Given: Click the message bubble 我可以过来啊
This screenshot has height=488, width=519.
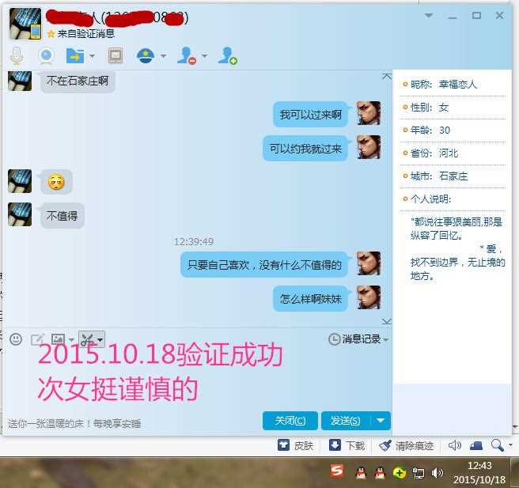Looking at the screenshot, I should (x=310, y=115).
